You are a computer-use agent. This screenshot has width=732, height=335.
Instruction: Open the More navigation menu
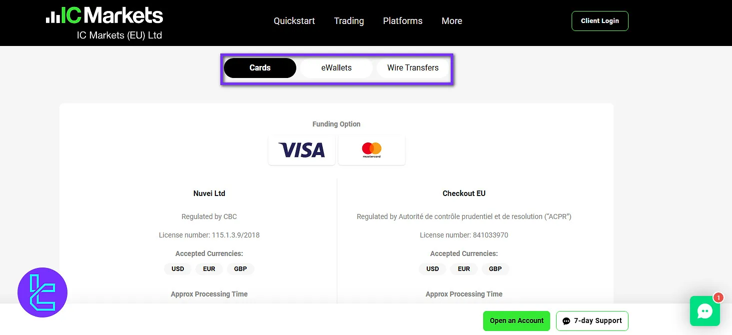451,21
